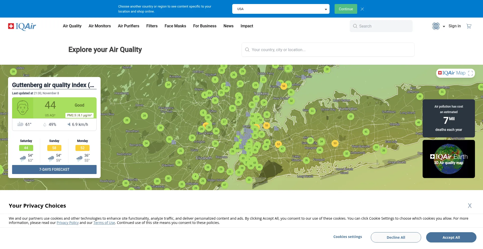Screen dimensions: 483x249
Task: Open the IQAir Earth 3D map thumbnail
Action: pos(449,159)
